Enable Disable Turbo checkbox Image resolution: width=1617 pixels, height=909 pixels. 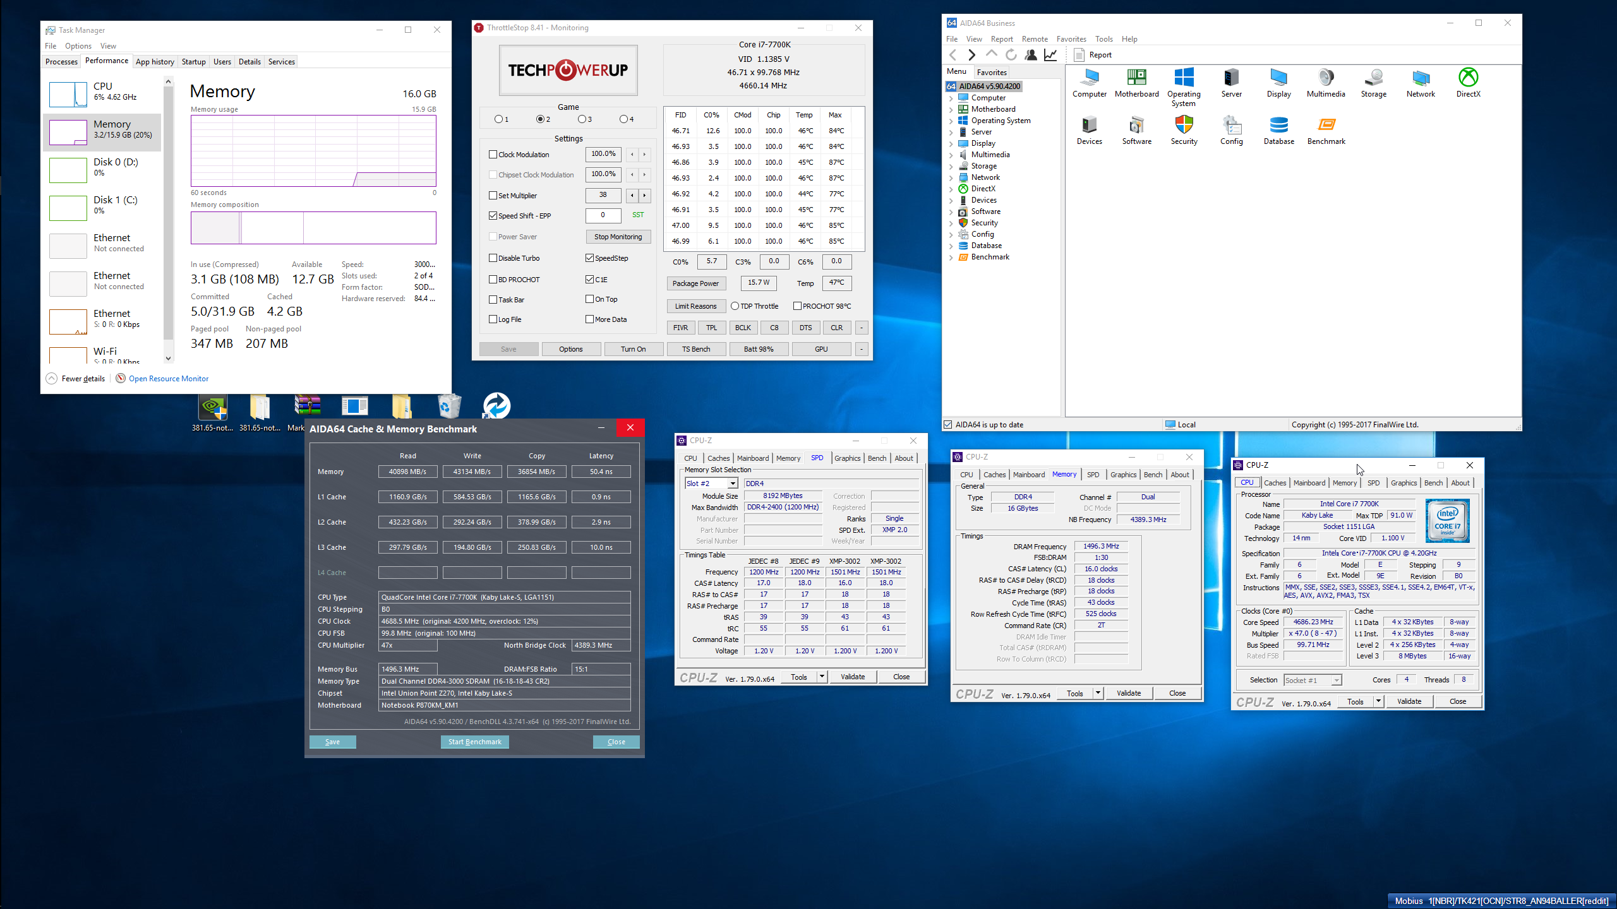tap(493, 258)
